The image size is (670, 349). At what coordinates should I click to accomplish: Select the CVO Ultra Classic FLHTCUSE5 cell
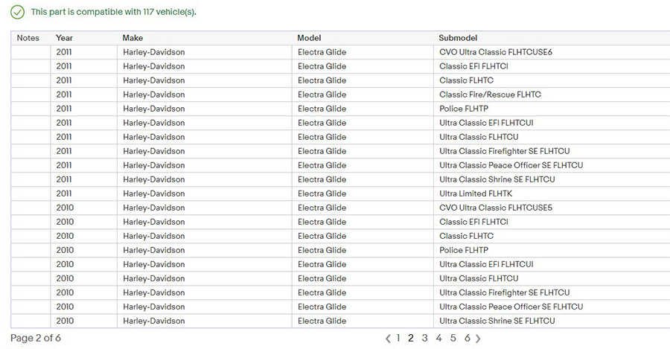click(x=496, y=208)
